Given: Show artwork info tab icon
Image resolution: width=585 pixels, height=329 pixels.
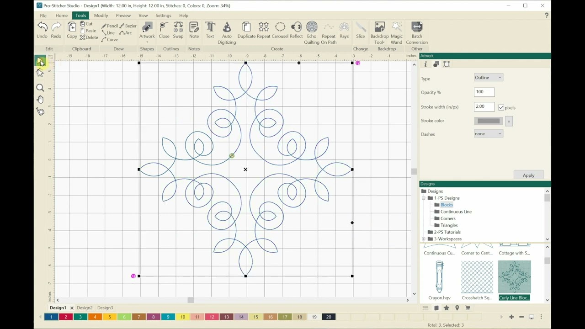Looking at the screenshot, I should [x=425, y=64].
